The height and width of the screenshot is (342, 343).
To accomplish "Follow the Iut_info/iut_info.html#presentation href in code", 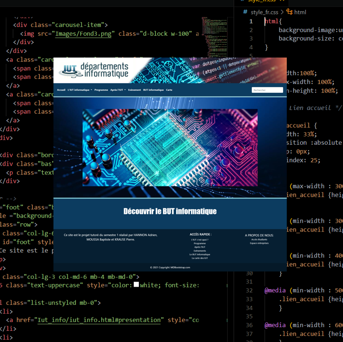I will (x=99, y=320).
